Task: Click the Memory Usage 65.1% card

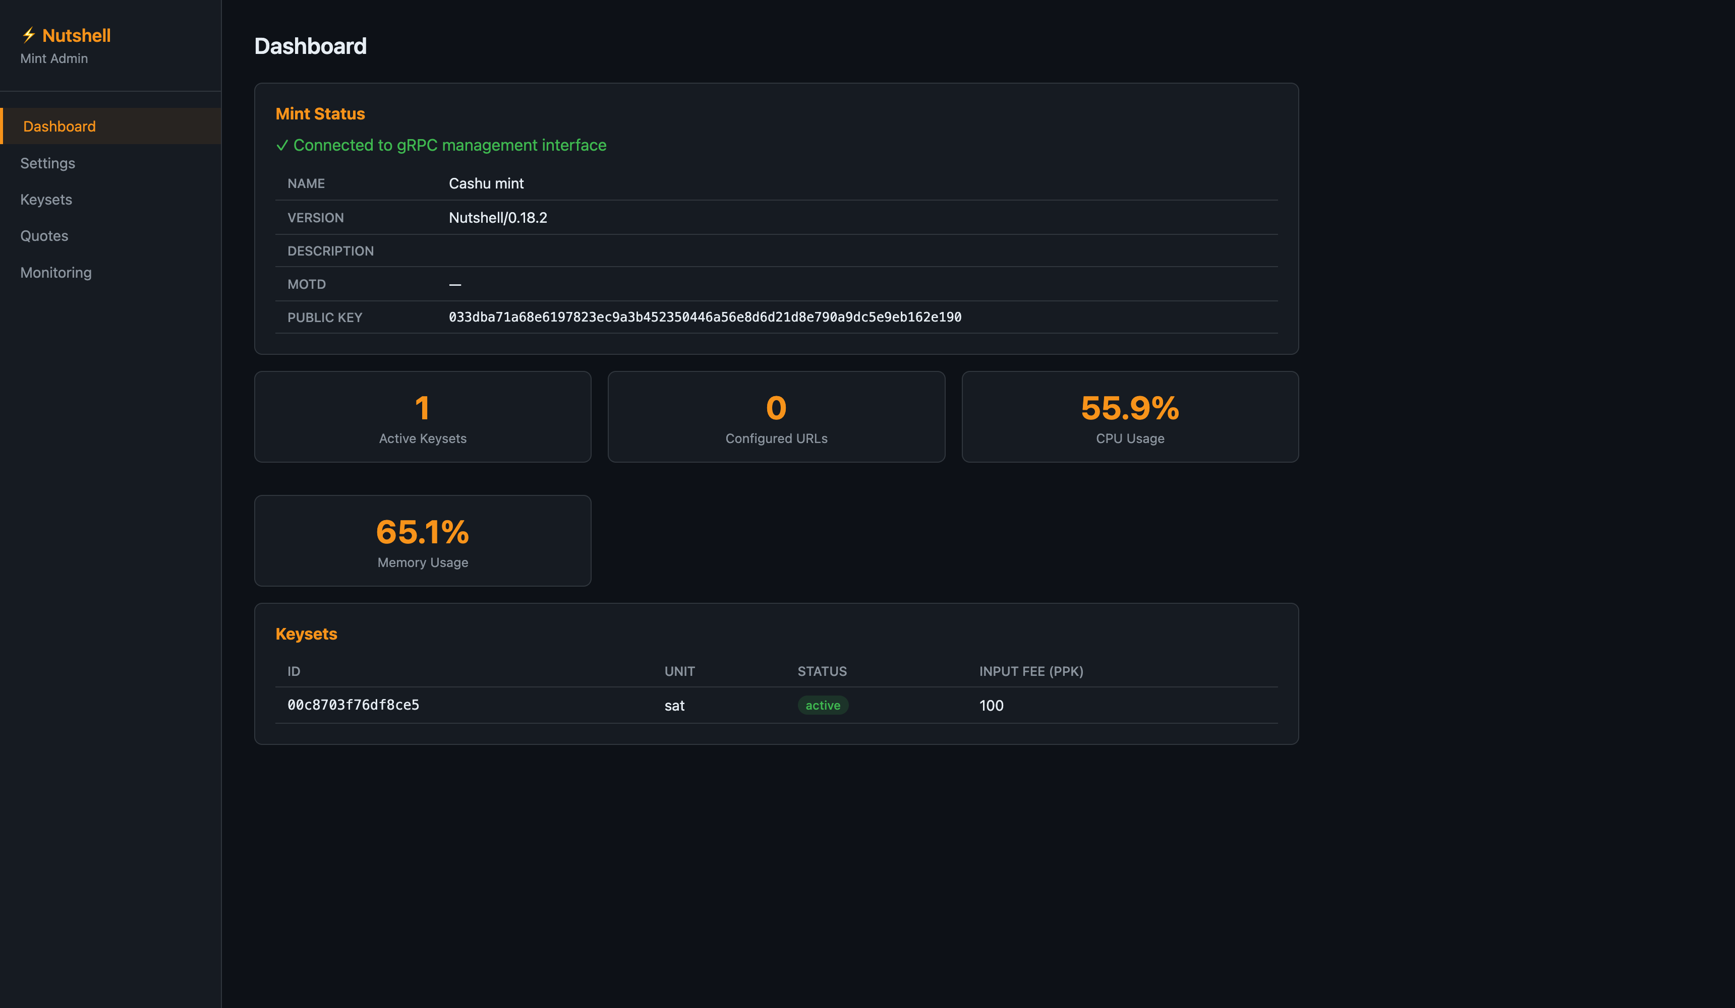Action: pos(422,541)
